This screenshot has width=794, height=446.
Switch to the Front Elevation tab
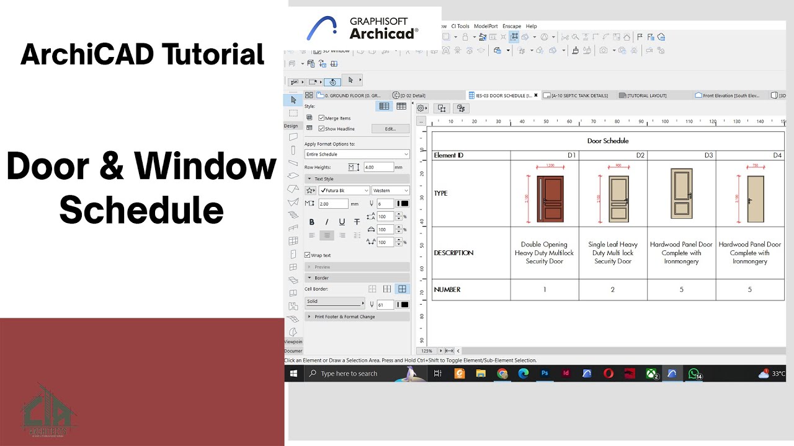[x=731, y=95]
